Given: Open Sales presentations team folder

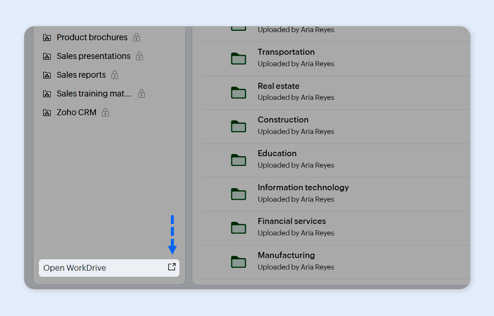Looking at the screenshot, I should point(93,56).
